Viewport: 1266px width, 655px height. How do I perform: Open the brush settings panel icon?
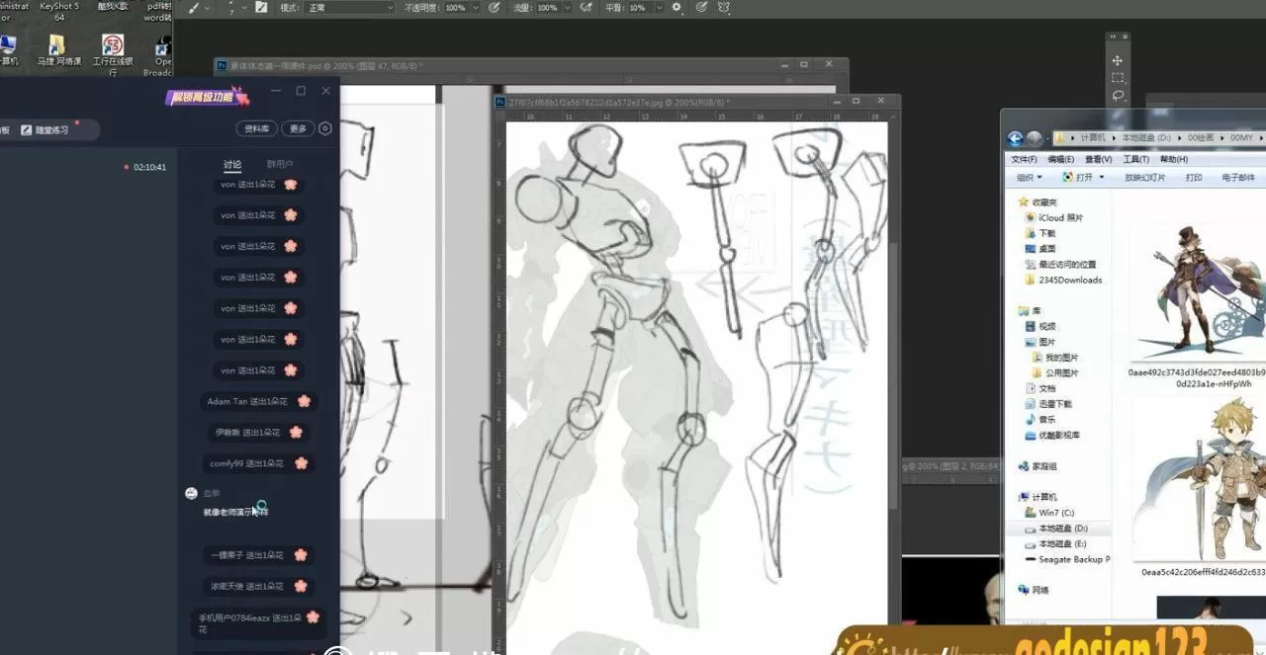click(261, 7)
